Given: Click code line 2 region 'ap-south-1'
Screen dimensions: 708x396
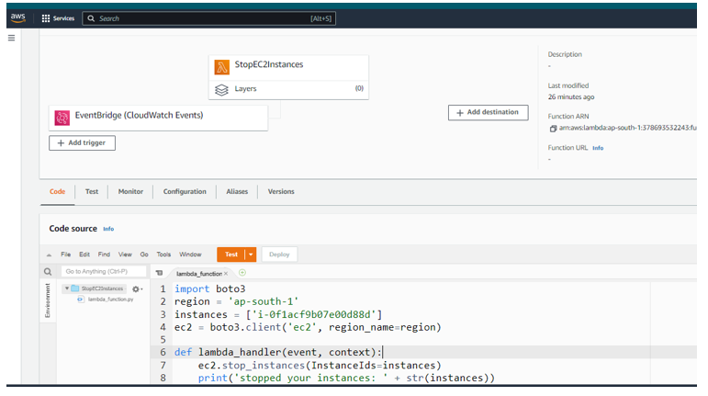Looking at the screenshot, I should 237,301.
